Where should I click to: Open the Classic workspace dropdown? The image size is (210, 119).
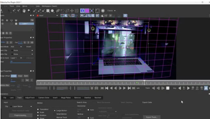[x=111, y=11]
